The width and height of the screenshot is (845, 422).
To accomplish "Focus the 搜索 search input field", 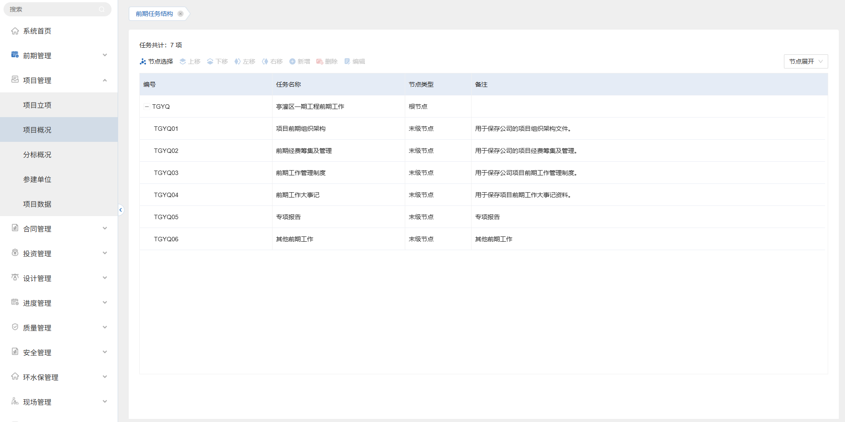I will pos(58,9).
